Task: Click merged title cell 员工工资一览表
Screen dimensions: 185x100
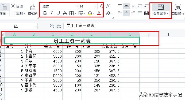Action: [72, 41]
